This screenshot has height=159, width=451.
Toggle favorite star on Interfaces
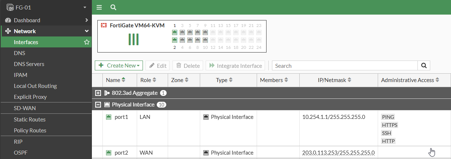point(87,42)
